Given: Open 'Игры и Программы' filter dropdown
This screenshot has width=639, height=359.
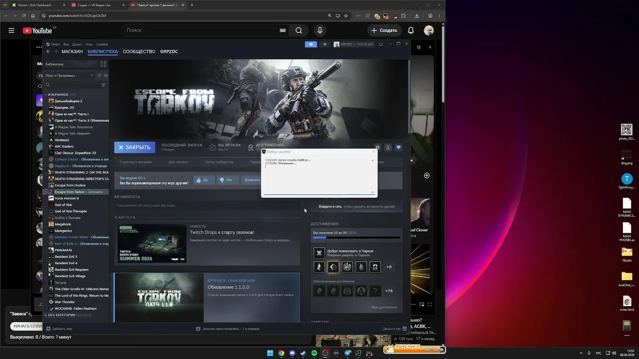Looking at the screenshot, I should point(69,75).
